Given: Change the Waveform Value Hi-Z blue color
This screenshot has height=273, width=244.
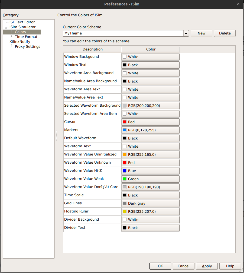Looking at the screenshot, I should click(150, 171).
